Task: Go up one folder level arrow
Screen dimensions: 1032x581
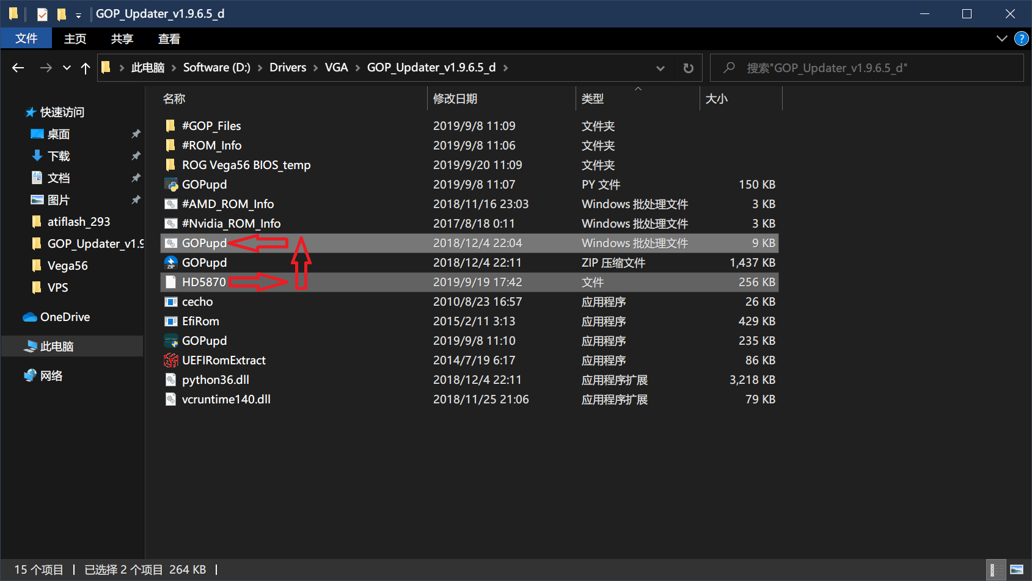Action: (x=86, y=68)
